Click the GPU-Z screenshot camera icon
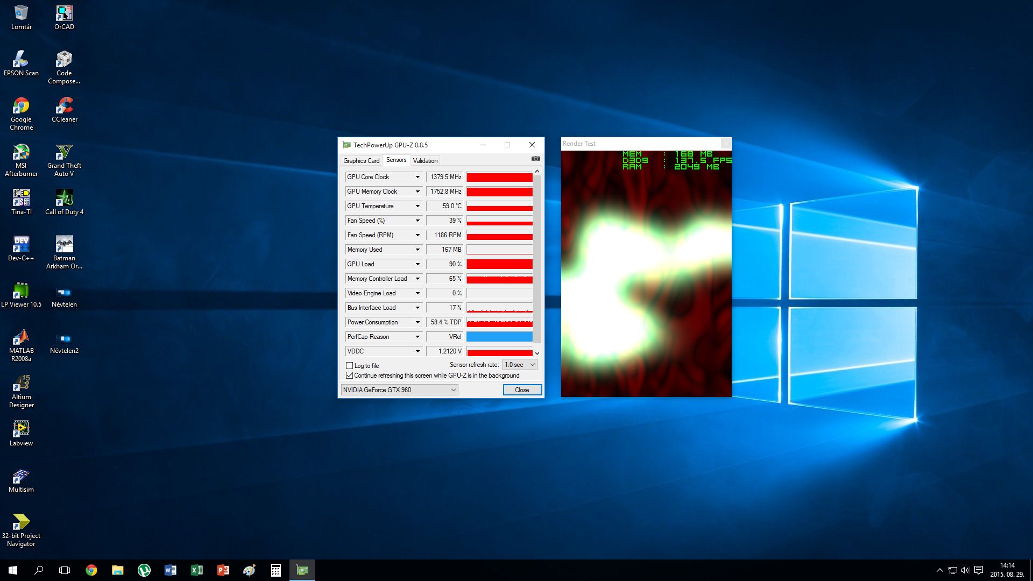 (x=535, y=159)
